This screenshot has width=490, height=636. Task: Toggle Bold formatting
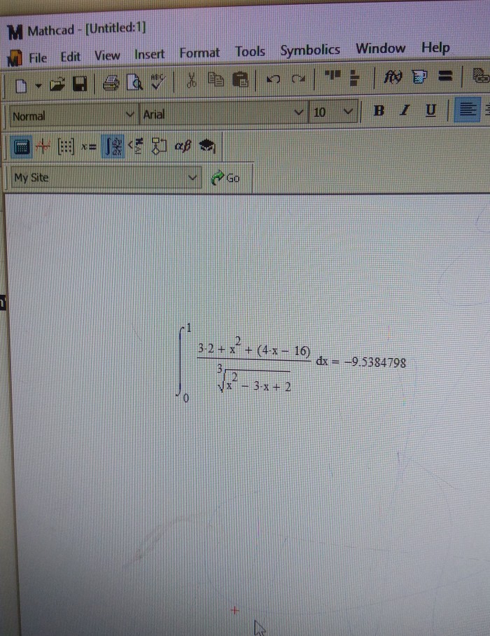pos(379,111)
